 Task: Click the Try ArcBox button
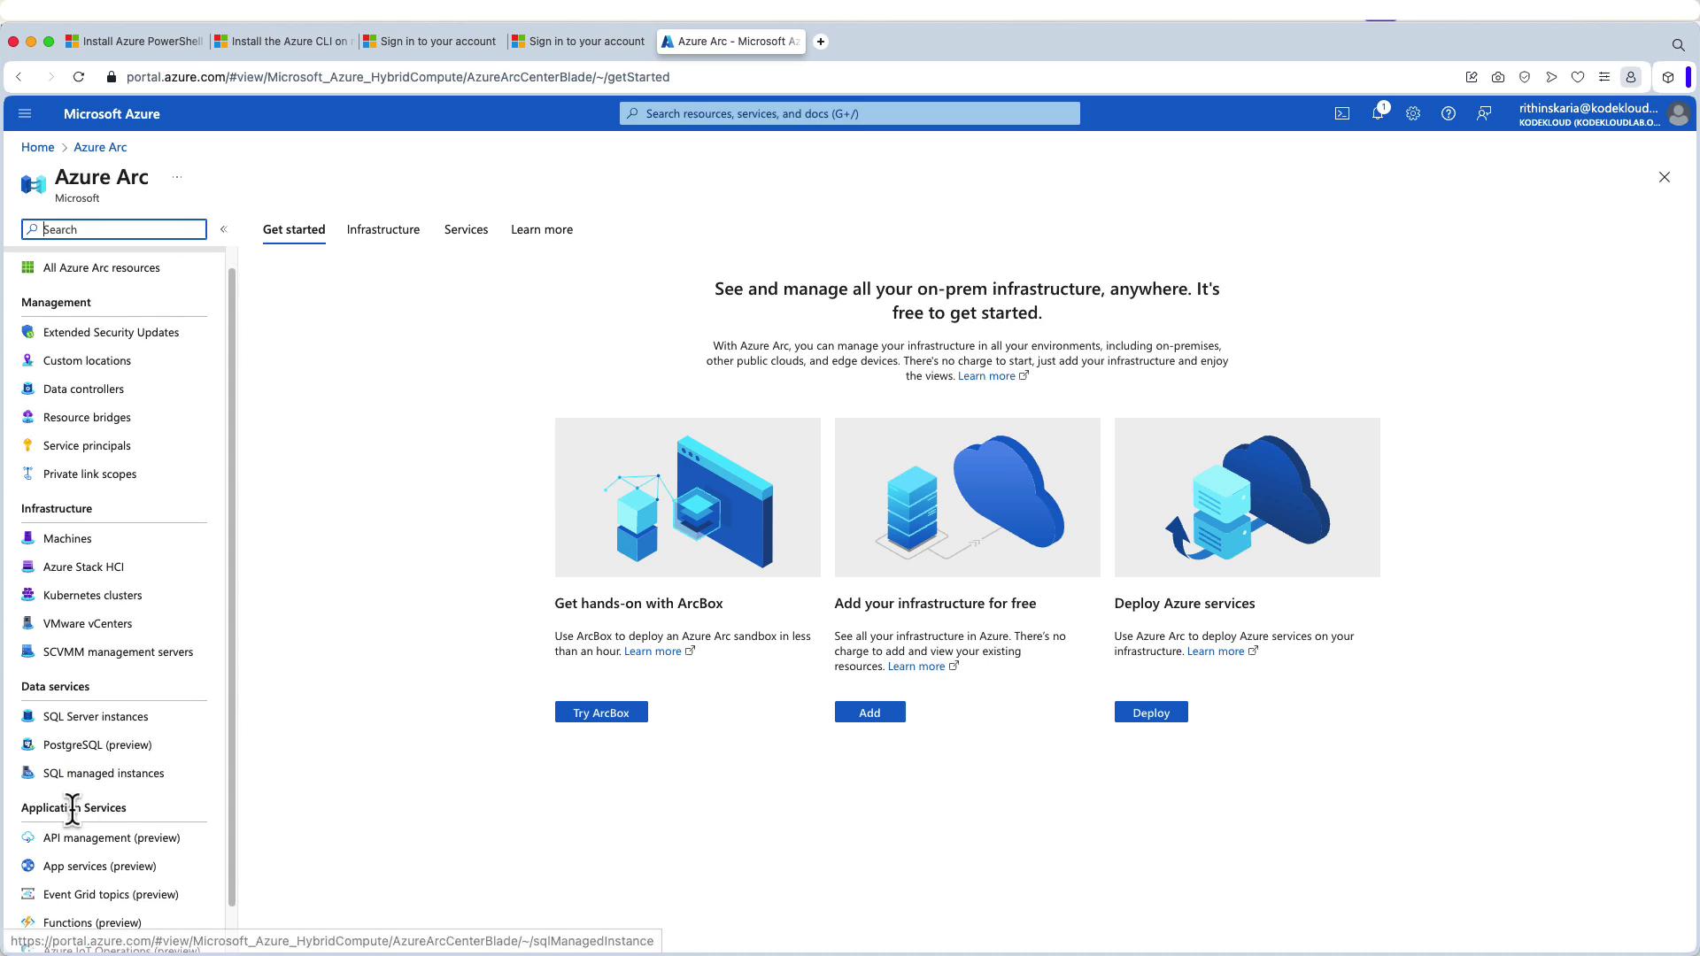point(601,713)
